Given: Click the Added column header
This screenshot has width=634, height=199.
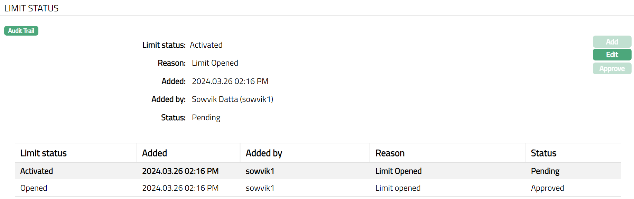Looking at the screenshot, I should pyautogui.click(x=155, y=153).
